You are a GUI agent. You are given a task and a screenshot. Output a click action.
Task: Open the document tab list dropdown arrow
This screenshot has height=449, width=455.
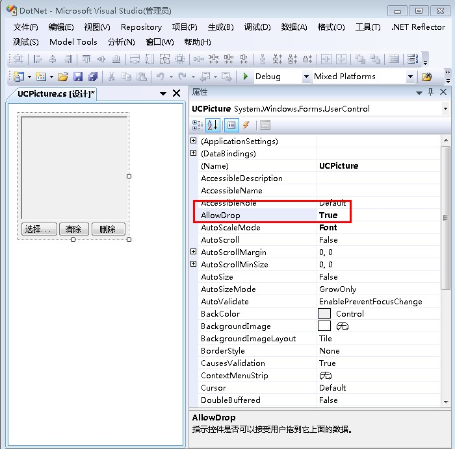[x=163, y=93]
